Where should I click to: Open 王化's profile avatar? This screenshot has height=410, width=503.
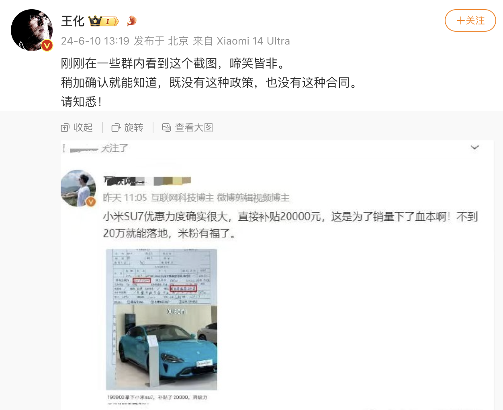[32, 30]
